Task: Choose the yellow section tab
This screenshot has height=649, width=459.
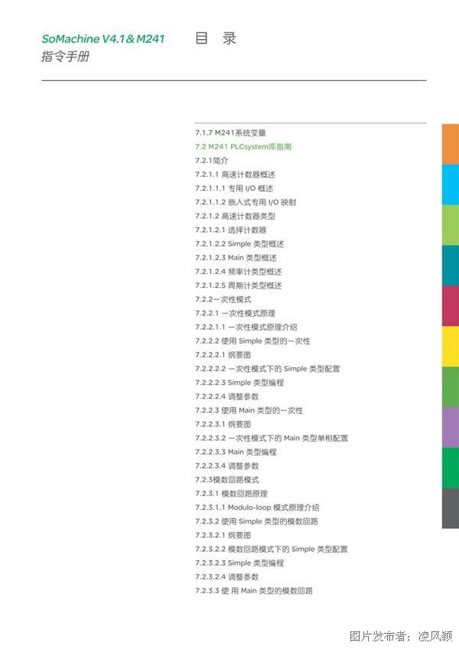Action: point(451,347)
